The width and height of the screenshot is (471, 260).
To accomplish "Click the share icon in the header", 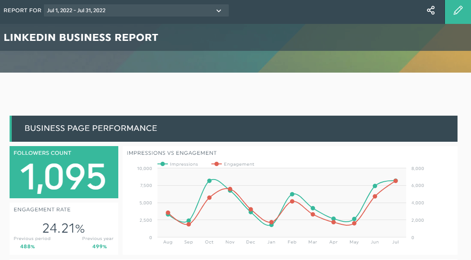I will [x=431, y=10].
